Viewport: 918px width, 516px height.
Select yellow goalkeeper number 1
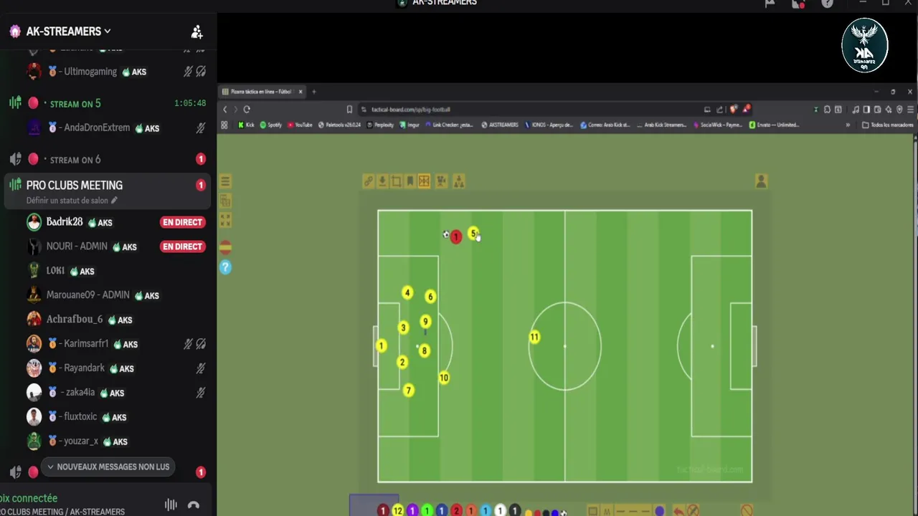[381, 347]
